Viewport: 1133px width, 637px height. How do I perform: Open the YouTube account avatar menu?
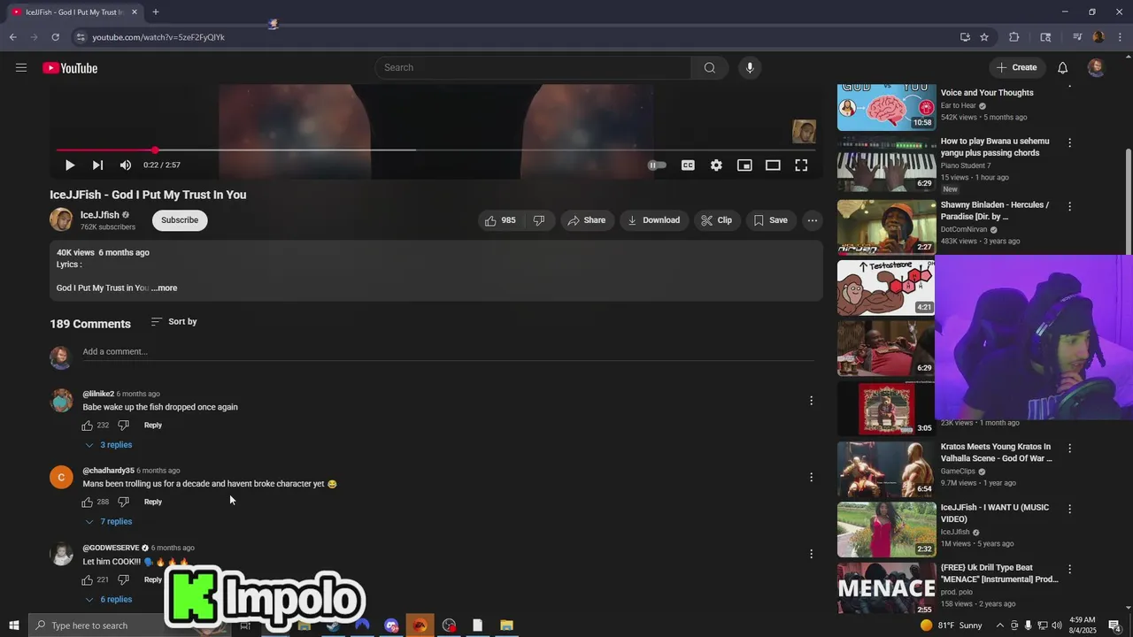tap(1096, 68)
